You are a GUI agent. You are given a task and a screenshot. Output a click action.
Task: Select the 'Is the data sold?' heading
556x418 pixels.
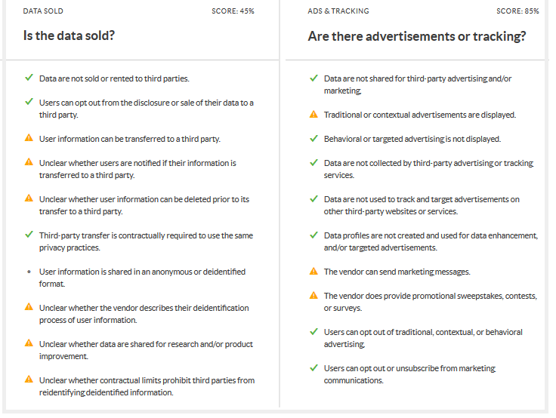pyautogui.click(x=69, y=35)
